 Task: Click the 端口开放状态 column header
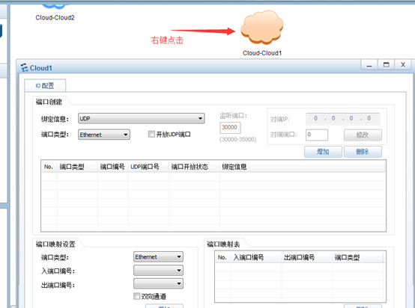194,167
